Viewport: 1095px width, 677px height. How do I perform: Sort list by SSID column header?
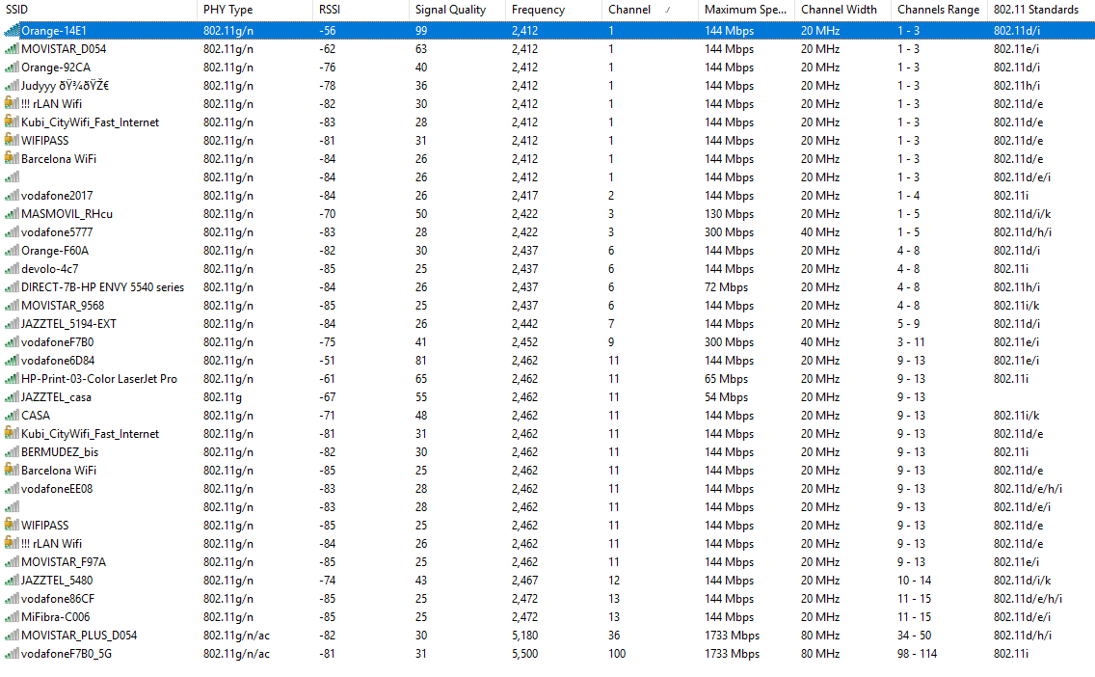coord(98,10)
